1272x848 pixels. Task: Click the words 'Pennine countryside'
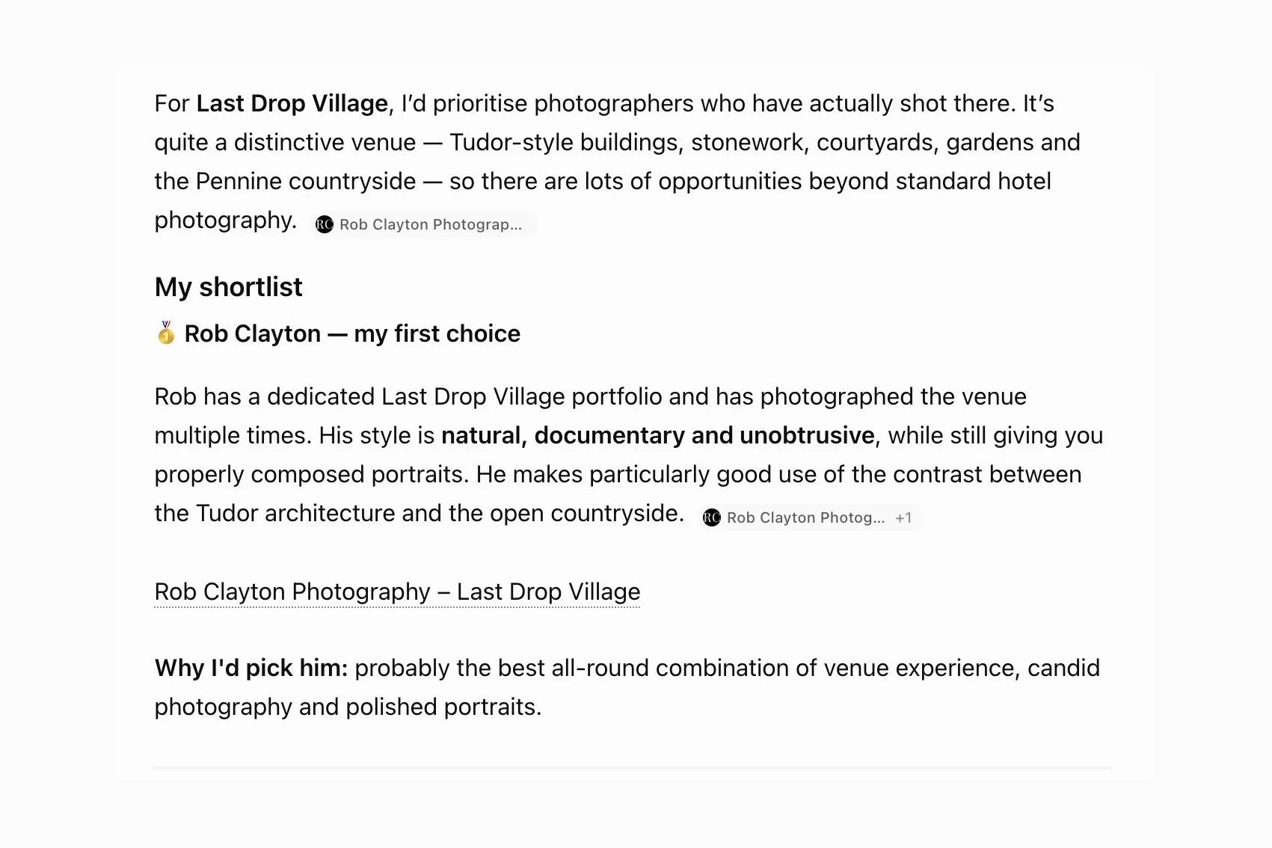(306, 181)
